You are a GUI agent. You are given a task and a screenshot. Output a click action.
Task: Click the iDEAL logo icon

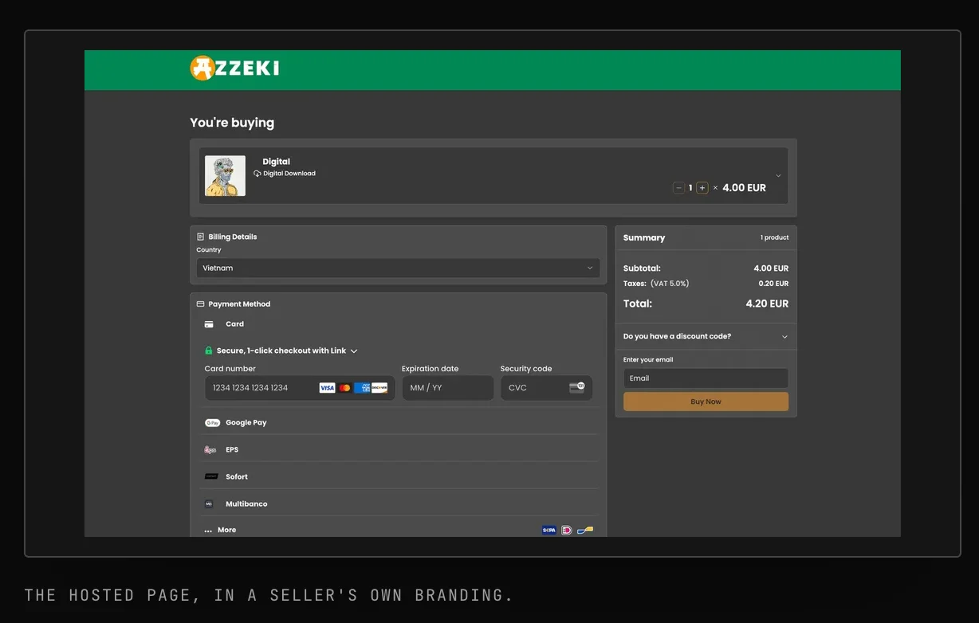[x=567, y=530]
